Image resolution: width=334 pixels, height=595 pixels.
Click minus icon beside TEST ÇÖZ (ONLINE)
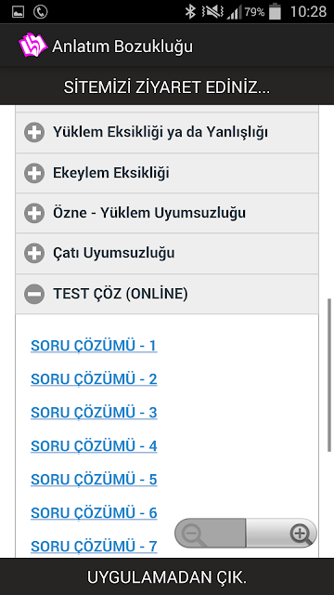[x=34, y=294]
